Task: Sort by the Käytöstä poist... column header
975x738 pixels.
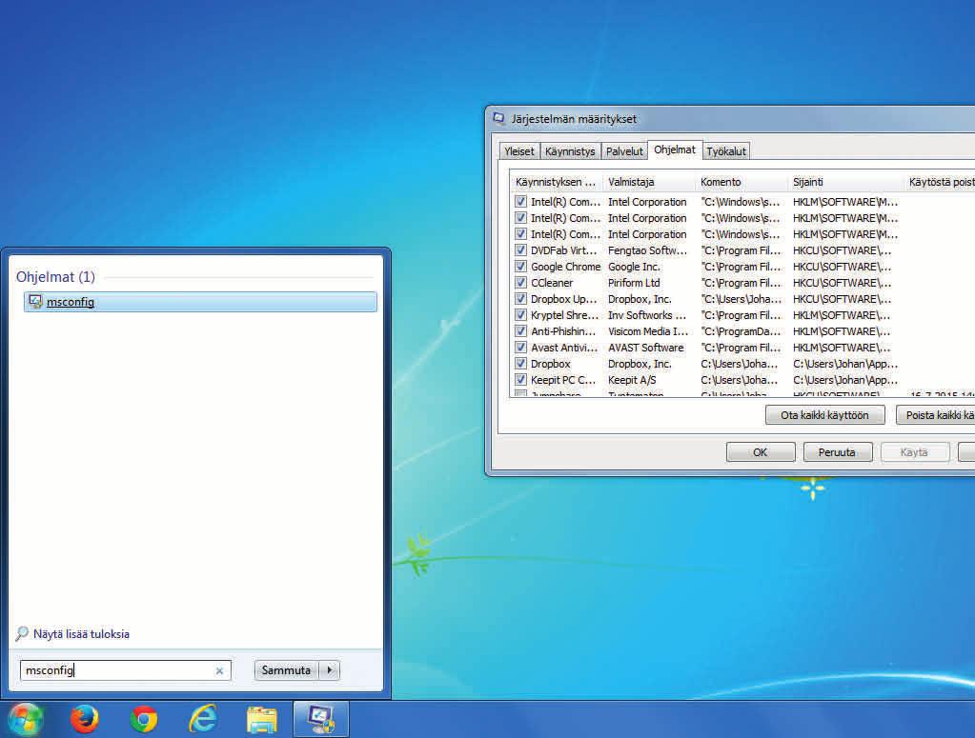Action: 940,182
